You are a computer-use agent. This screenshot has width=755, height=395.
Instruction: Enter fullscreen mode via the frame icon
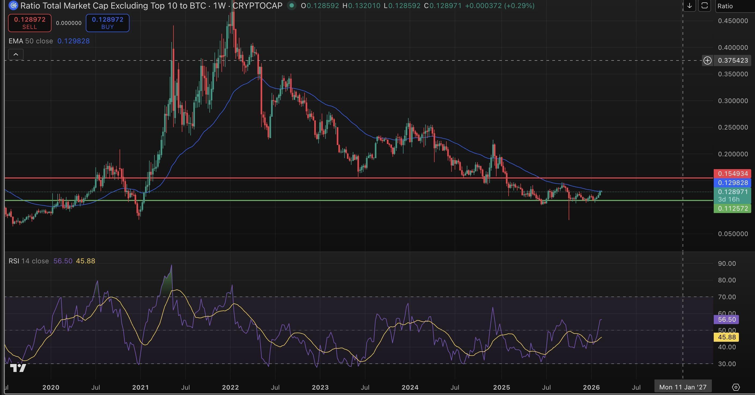pyautogui.click(x=704, y=6)
